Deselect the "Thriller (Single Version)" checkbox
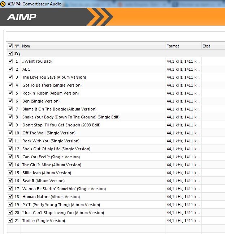This screenshot has width=225, height=234. (x=10, y=221)
